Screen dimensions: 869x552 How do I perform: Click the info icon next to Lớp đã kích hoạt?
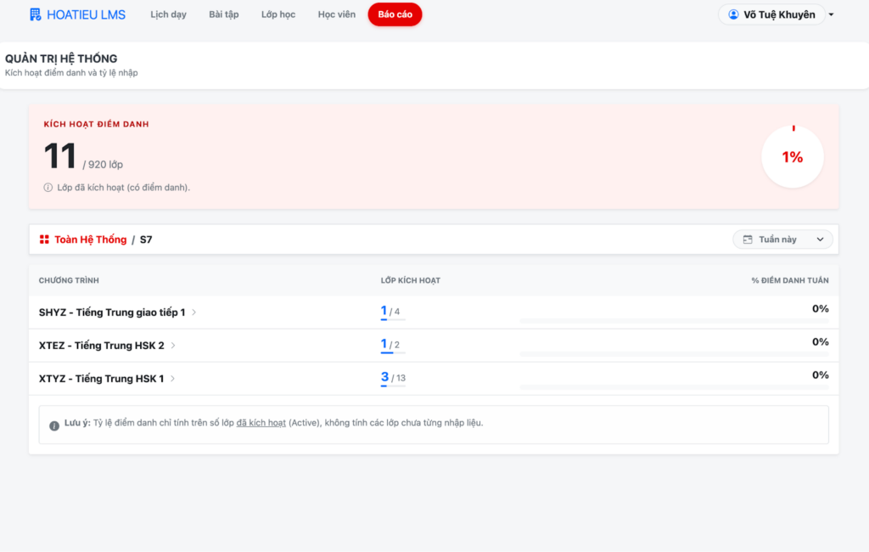pyautogui.click(x=48, y=187)
